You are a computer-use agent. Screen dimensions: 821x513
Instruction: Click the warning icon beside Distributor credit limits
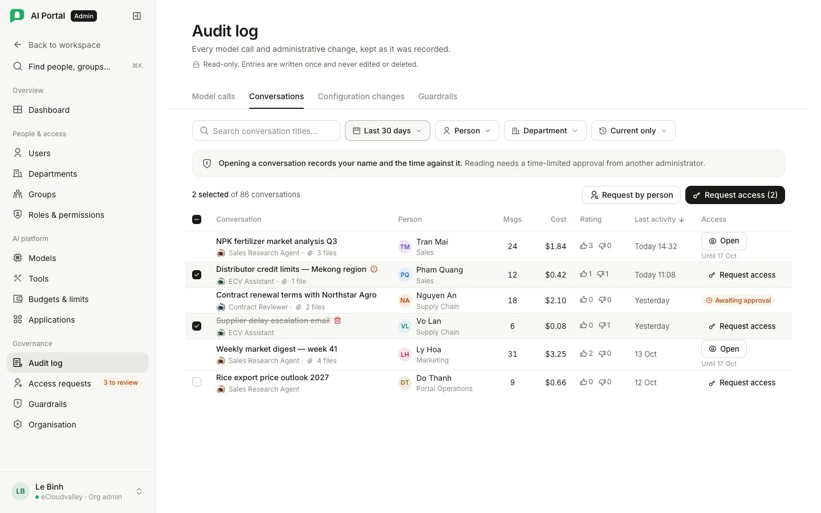click(374, 269)
